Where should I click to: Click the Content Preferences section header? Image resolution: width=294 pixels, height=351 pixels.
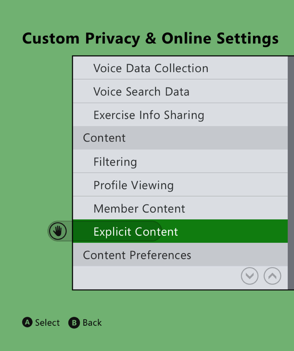(x=137, y=255)
